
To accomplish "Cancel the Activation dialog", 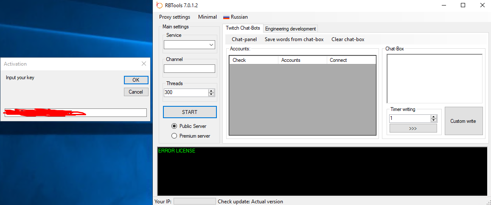I will tap(136, 92).
